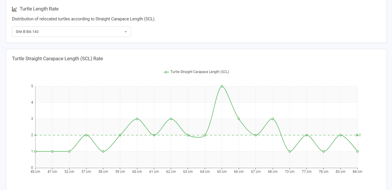The image size is (392, 190).
Task: Select the last data point at 84 cm
Action: 357,151
